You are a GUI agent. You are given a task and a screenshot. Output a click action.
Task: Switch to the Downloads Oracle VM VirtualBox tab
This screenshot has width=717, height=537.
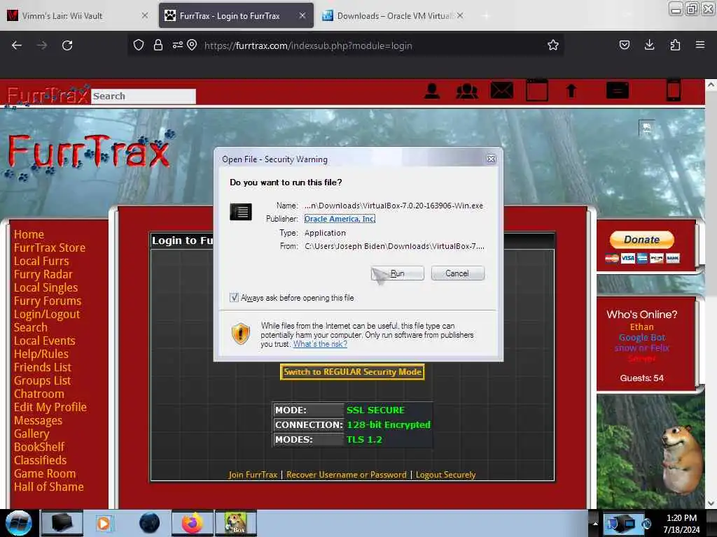(394, 15)
